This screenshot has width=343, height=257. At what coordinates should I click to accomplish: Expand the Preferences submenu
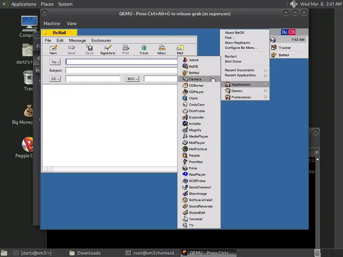click(245, 97)
